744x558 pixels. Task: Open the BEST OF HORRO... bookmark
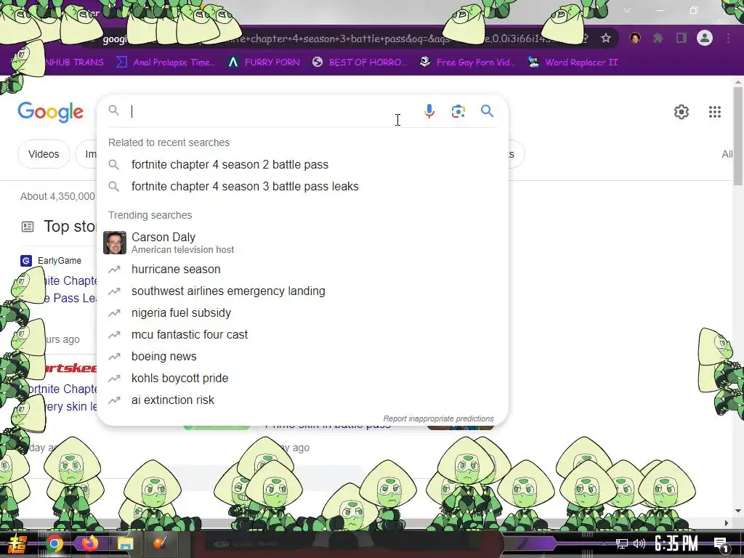click(359, 62)
